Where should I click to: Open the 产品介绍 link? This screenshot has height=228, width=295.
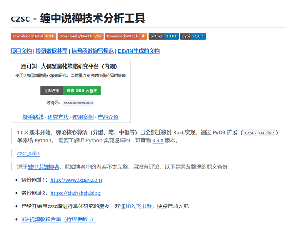point(108,117)
